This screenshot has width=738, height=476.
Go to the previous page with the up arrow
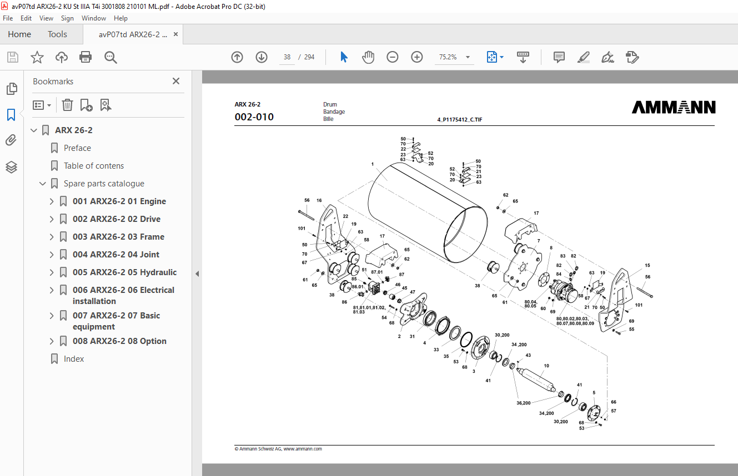[237, 57]
